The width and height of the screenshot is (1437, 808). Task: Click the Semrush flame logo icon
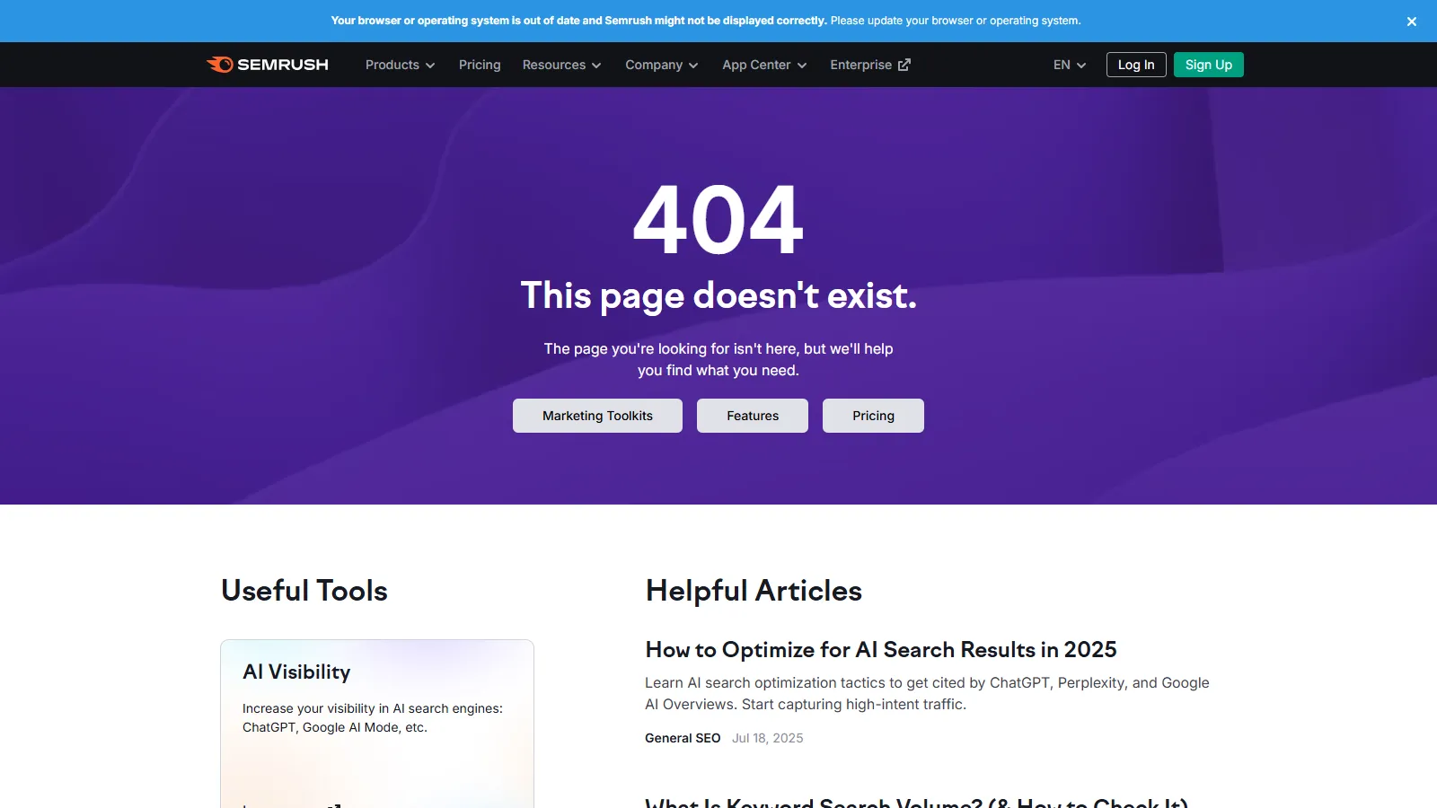coord(220,65)
